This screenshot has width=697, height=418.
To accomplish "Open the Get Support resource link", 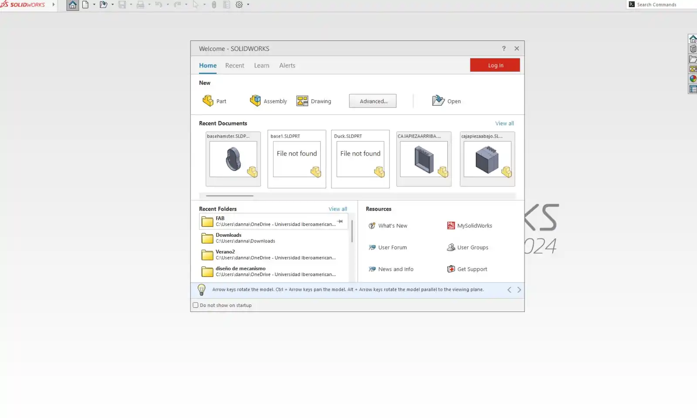I will pos(467,269).
